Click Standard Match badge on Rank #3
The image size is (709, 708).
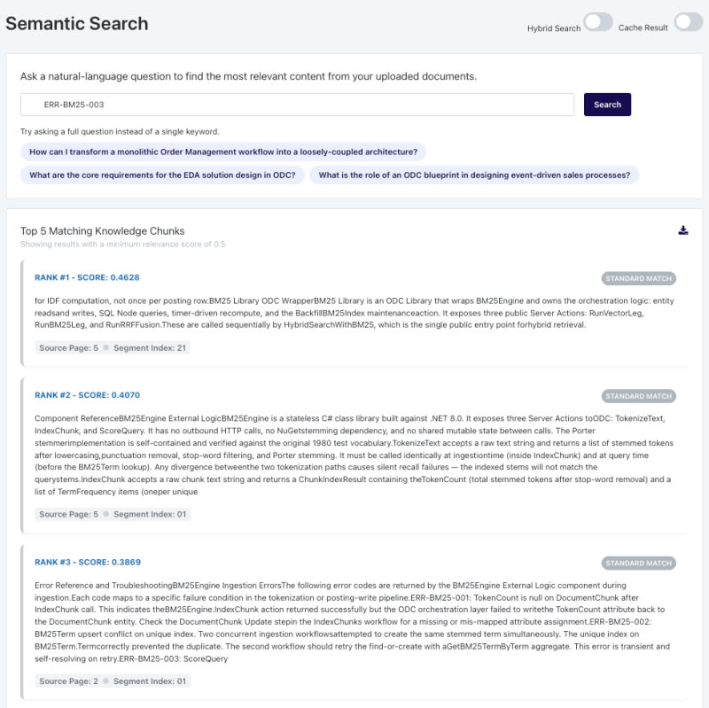(x=638, y=563)
